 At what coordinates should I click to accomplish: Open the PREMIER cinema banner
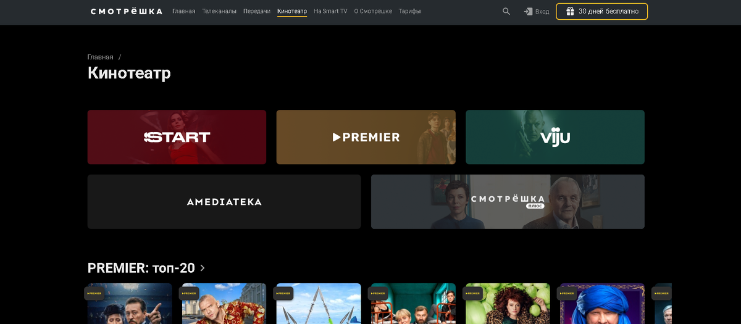click(366, 137)
